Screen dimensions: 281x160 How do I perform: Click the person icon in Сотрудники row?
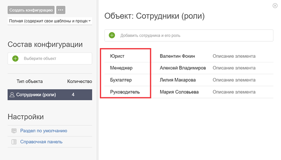tap(12, 94)
